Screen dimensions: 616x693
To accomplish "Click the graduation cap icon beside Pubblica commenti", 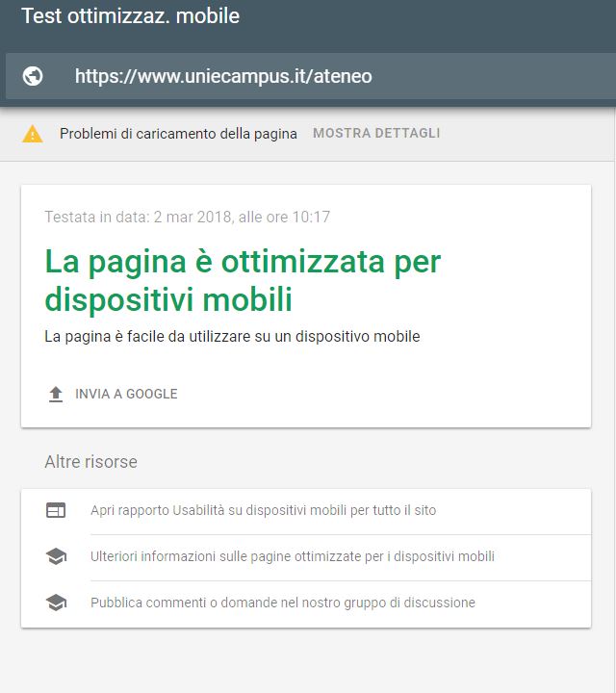I will tap(56, 603).
